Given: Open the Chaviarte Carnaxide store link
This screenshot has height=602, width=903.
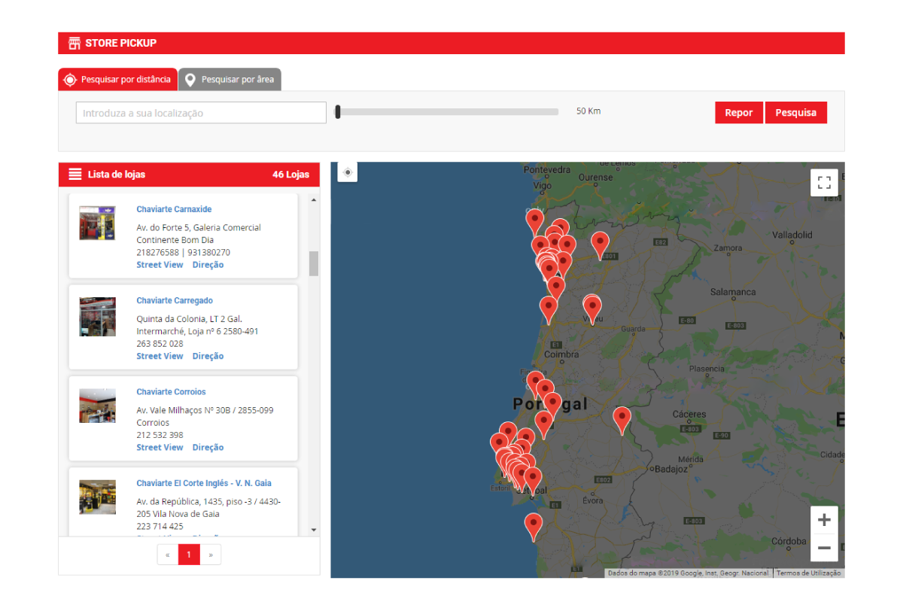Looking at the screenshot, I should 174,209.
